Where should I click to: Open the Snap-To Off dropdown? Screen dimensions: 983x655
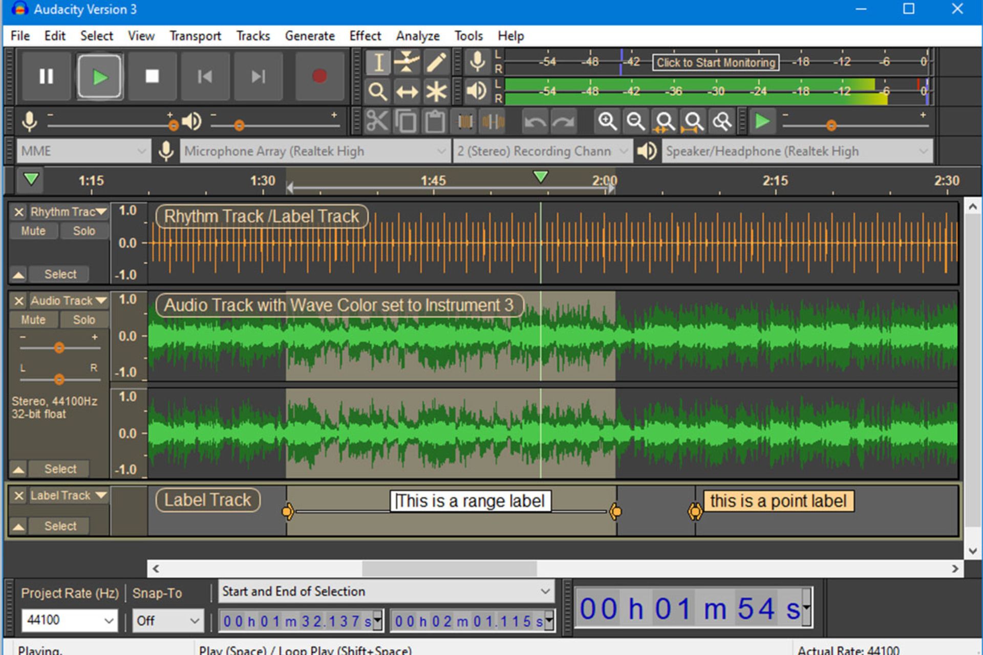[168, 620]
